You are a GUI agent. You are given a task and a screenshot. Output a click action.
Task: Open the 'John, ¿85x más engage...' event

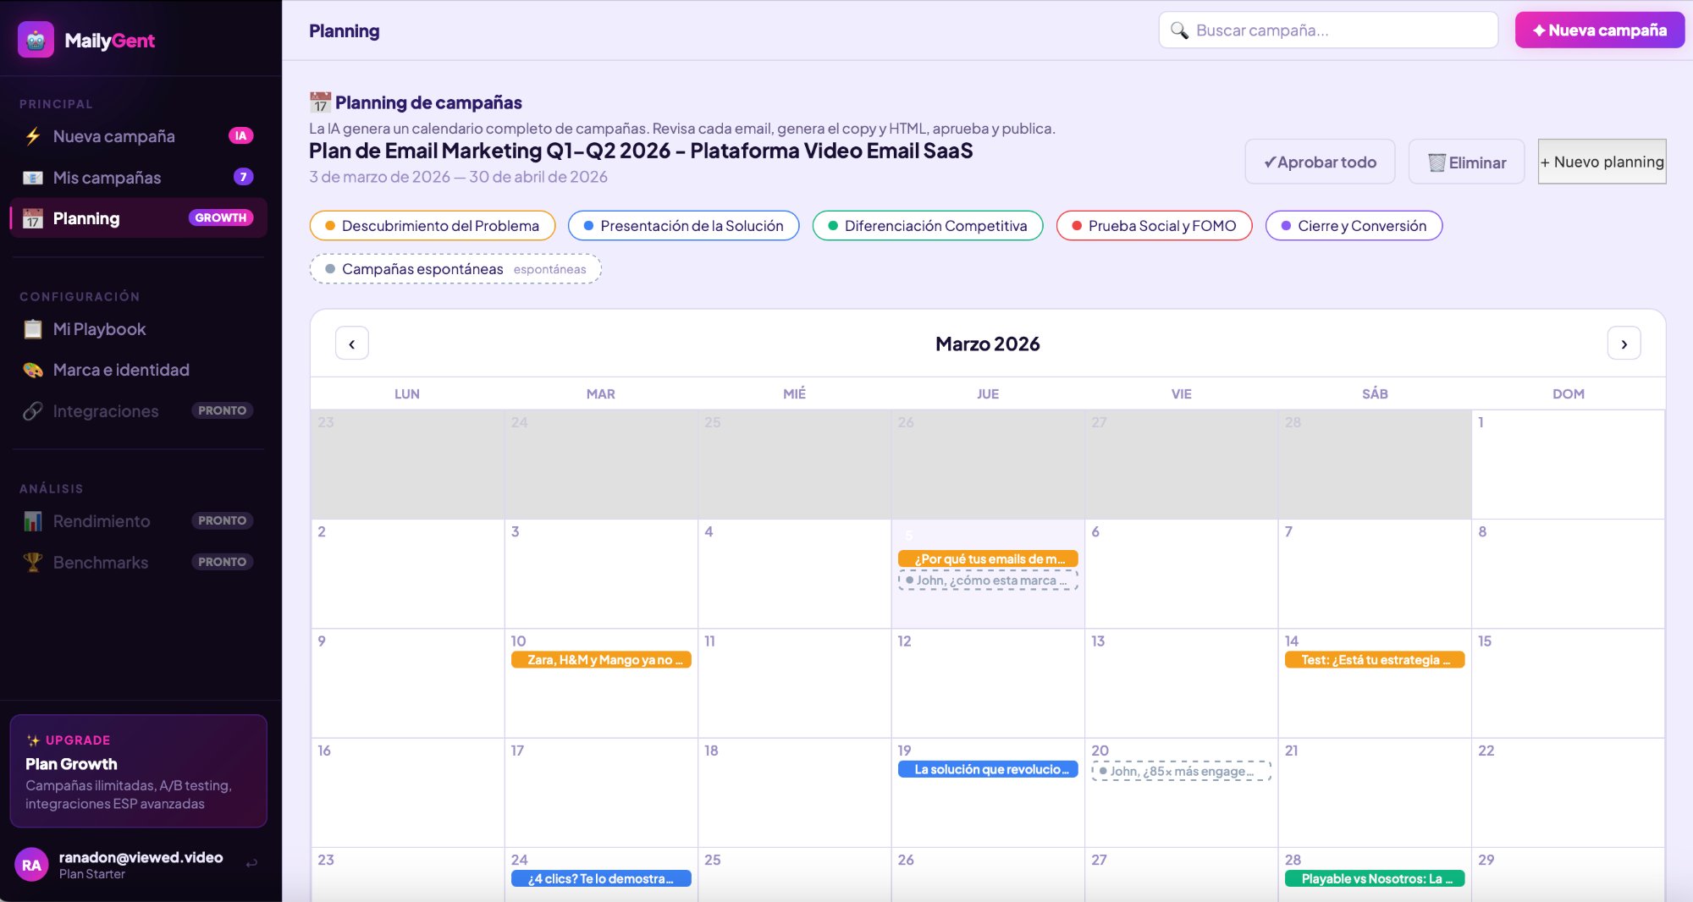point(1181,771)
